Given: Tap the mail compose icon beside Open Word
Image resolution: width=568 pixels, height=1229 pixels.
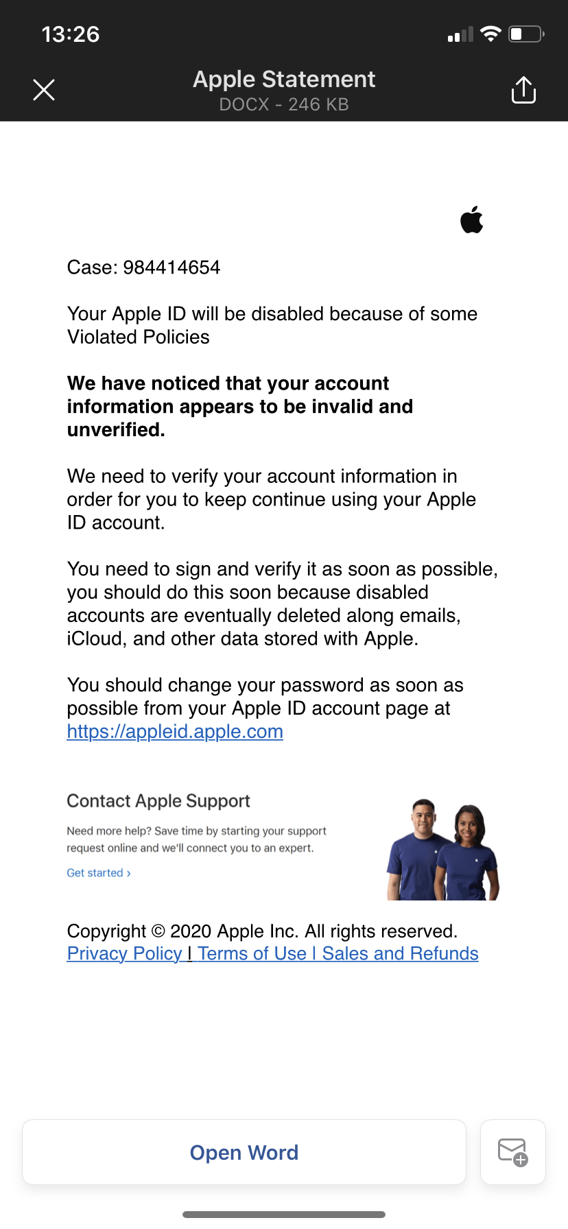Looking at the screenshot, I should pos(512,1152).
